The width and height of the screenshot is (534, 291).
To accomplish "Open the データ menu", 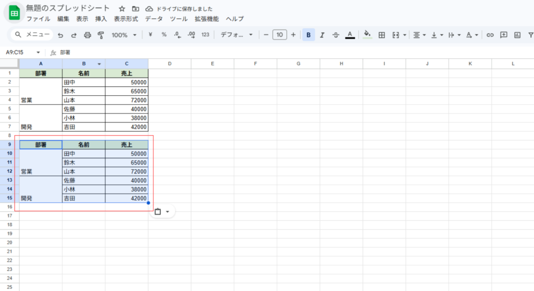I will (154, 19).
